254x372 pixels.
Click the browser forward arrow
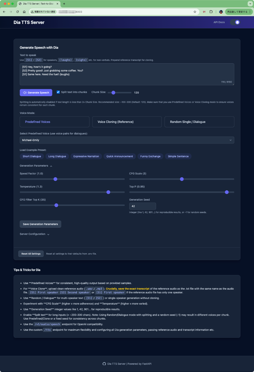click(x=11, y=12)
